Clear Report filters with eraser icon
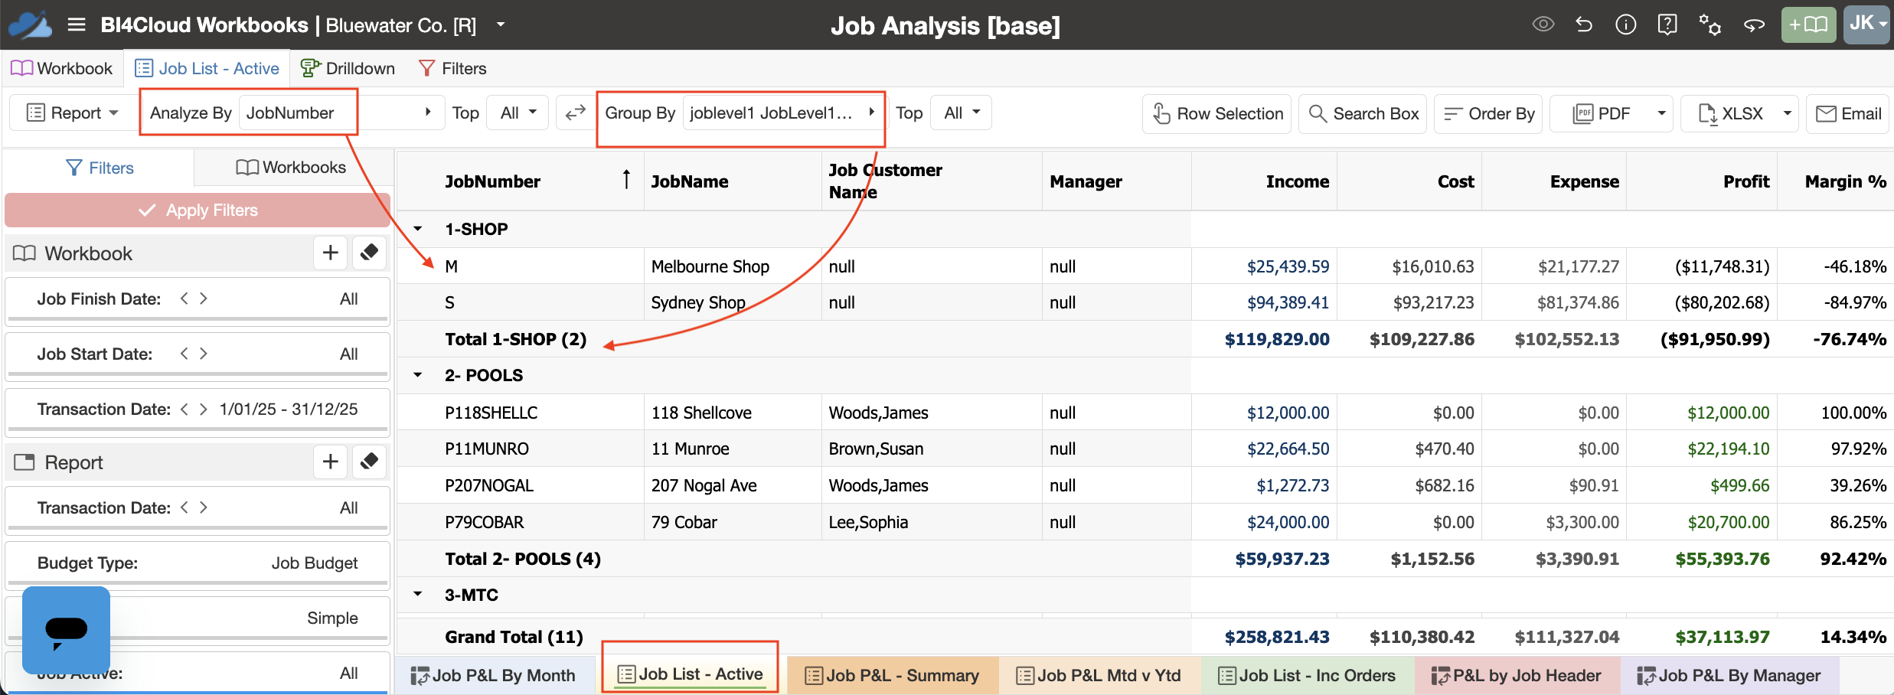The image size is (1894, 695). [369, 462]
